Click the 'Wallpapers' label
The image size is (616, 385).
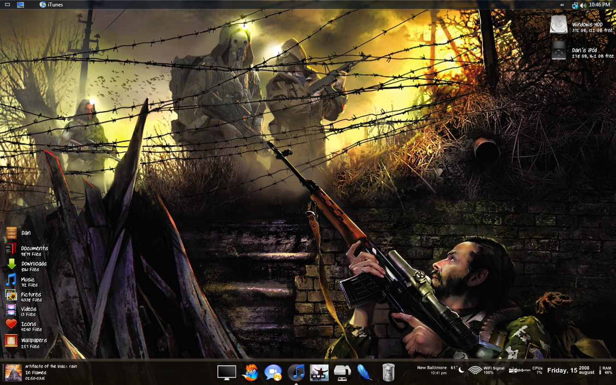[34, 340]
